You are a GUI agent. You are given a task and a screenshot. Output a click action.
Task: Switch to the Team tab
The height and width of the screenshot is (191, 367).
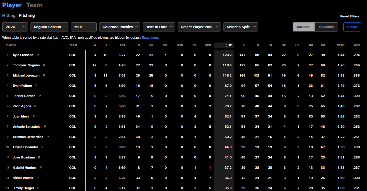(34, 5)
